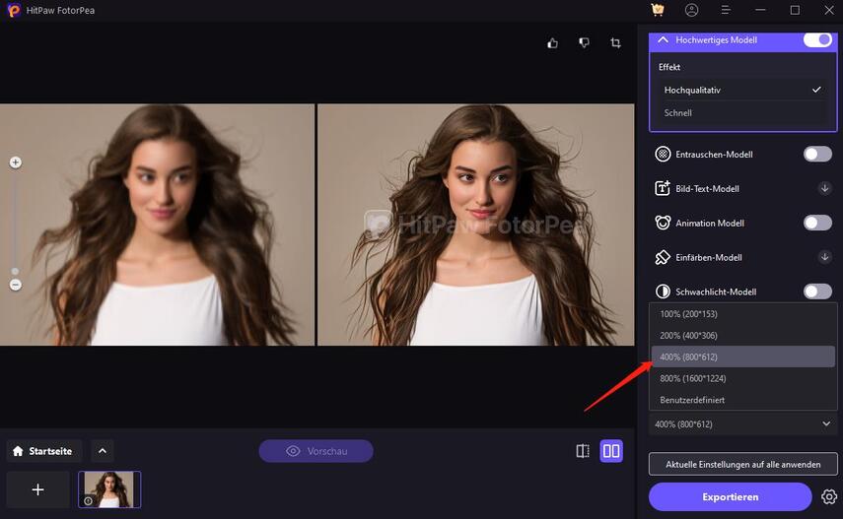843x519 pixels.
Task: Select the woman portrait thumbnail
Action: coord(109,489)
